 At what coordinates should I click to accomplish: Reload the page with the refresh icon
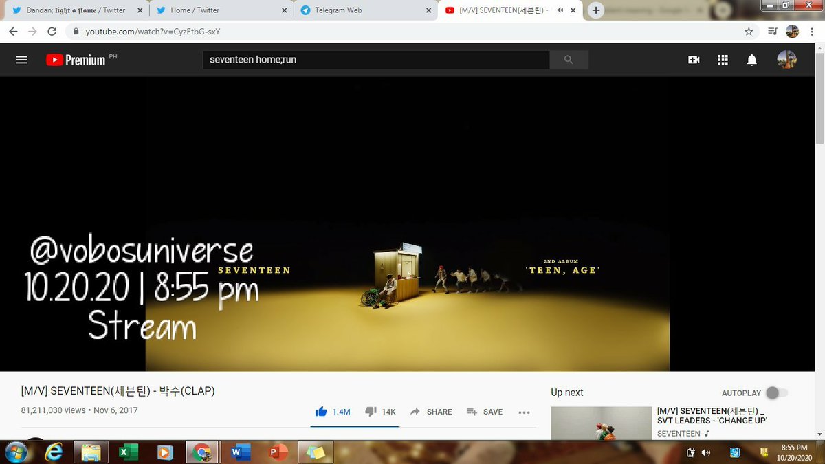[x=52, y=32]
